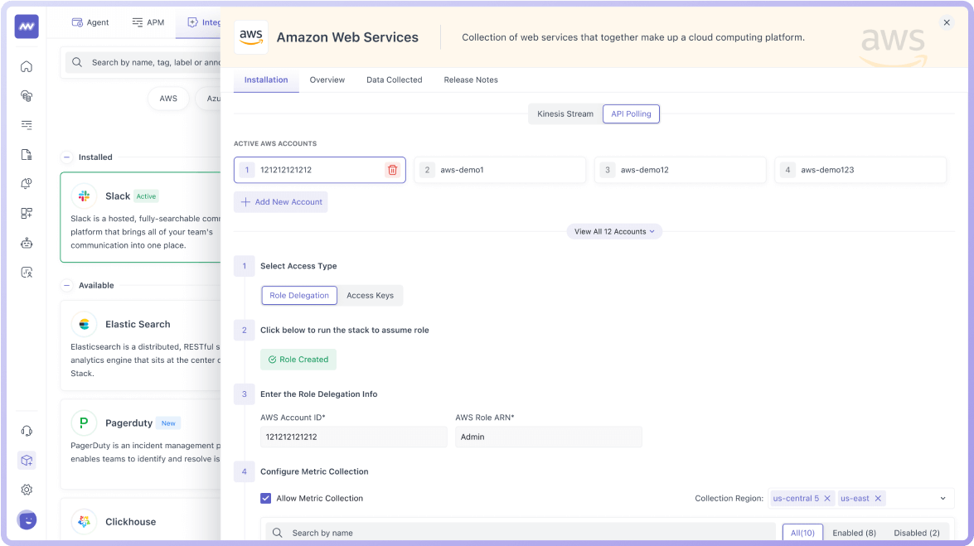
Task: Collapse the Available section
Action: [67, 285]
